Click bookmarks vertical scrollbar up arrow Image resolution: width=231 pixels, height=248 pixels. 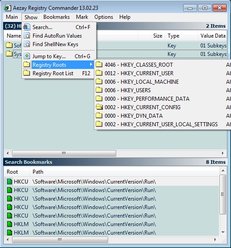click(223, 171)
